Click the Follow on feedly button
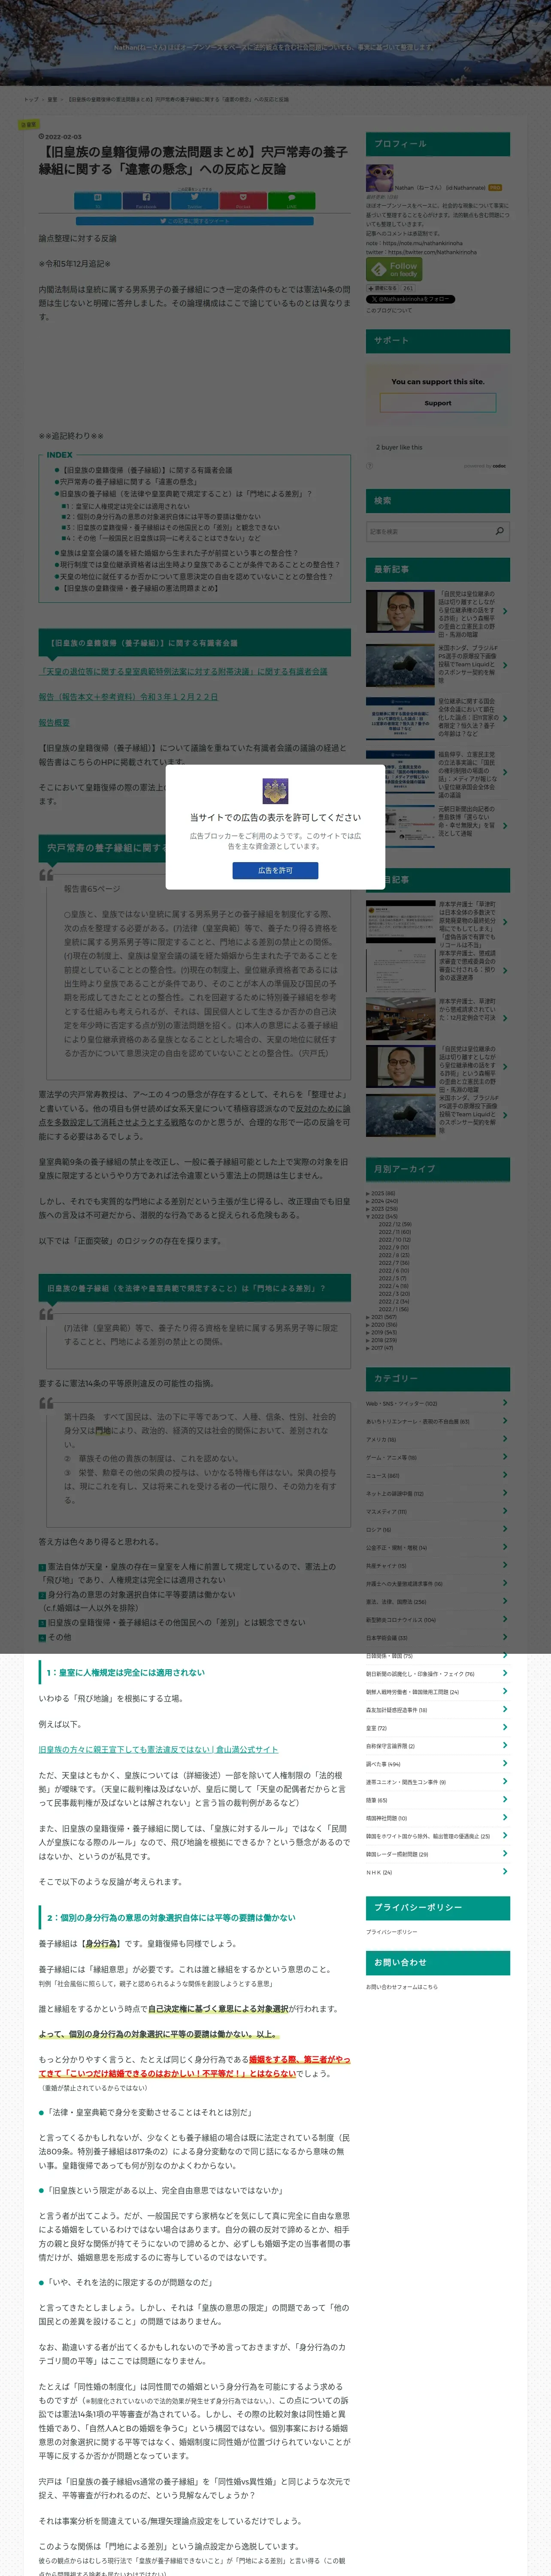Image resolution: width=551 pixels, height=2576 pixels. [394, 269]
